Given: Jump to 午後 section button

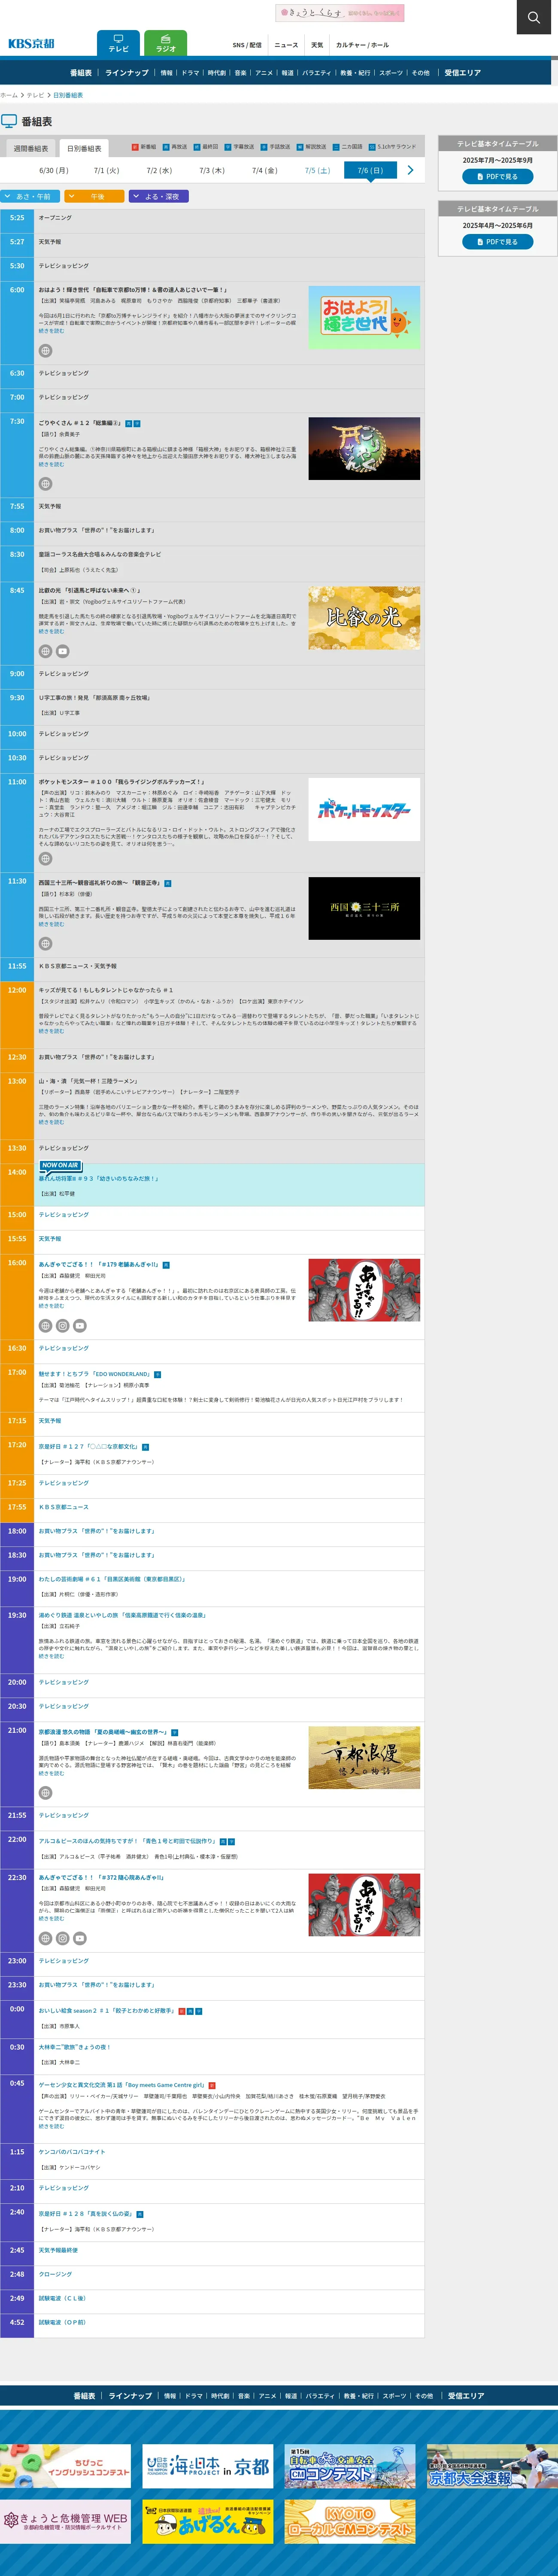Looking at the screenshot, I should tap(94, 197).
